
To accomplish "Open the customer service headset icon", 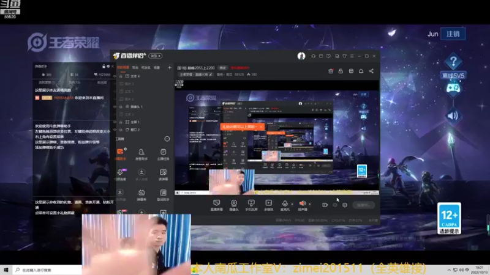I will pos(314,56).
